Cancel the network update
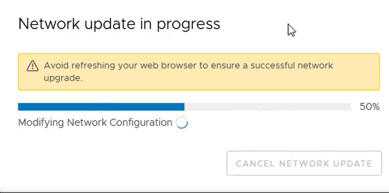This screenshot has height=193, width=389. [304, 163]
